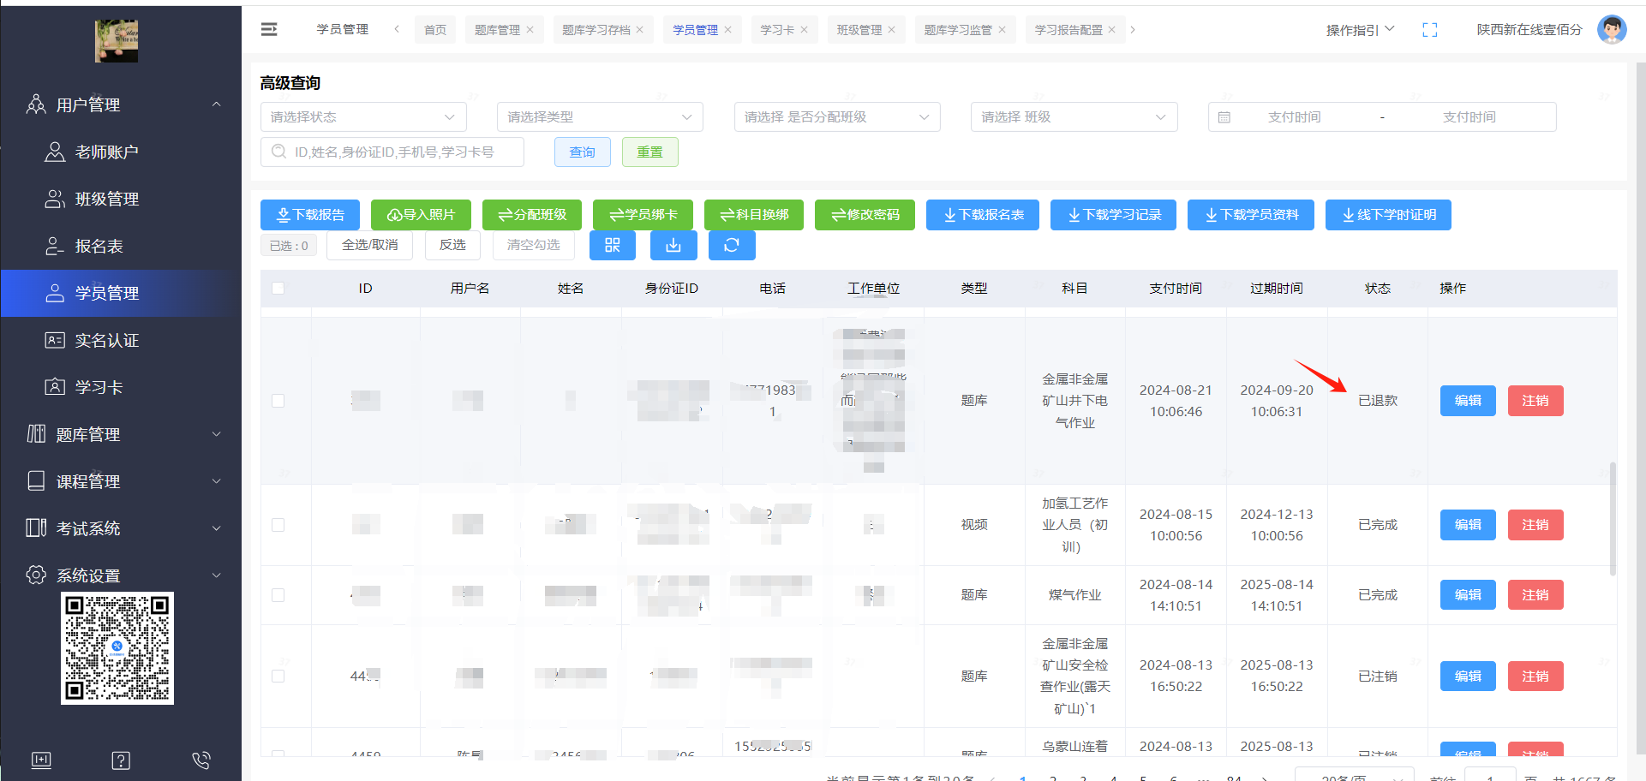1646x781 pixels.
Task: Check the row for 煤气作业 subject
Action: pyautogui.click(x=278, y=595)
